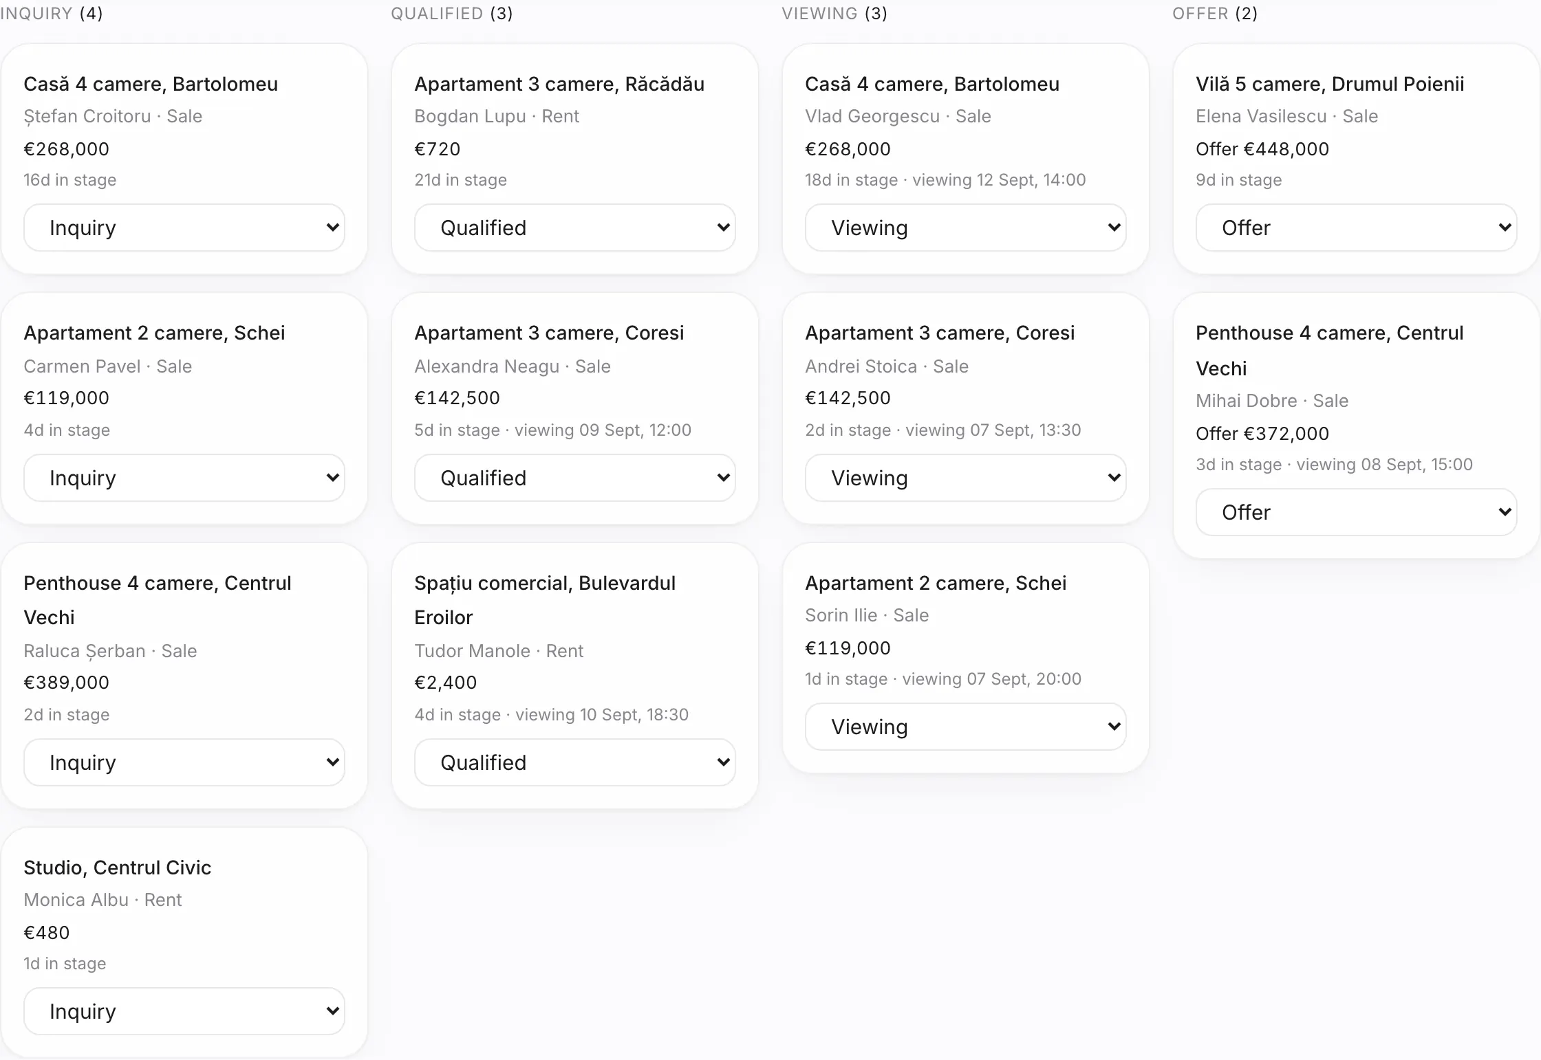1541x1060 pixels.
Task: Expand stage selector on Studio, Centrul Civic
Action: [184, 1011]
